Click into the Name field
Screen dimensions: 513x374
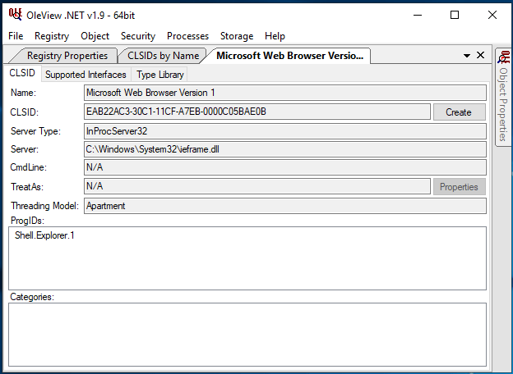coord(285,93)
